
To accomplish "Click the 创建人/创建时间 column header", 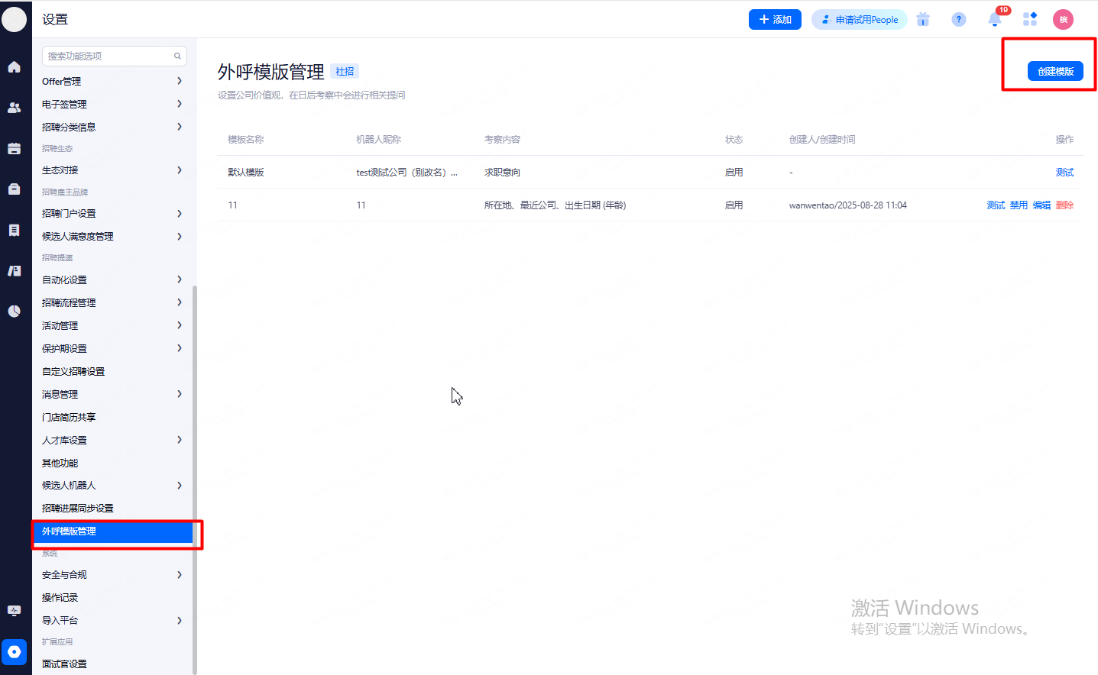I will [822, 140].
